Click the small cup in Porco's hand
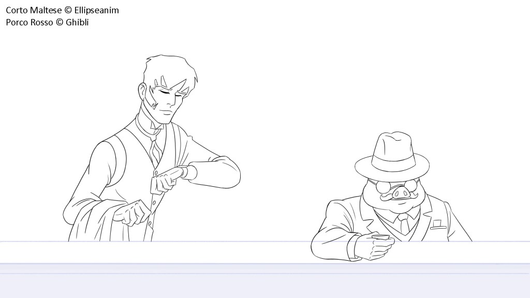 [x=381, y=237]
